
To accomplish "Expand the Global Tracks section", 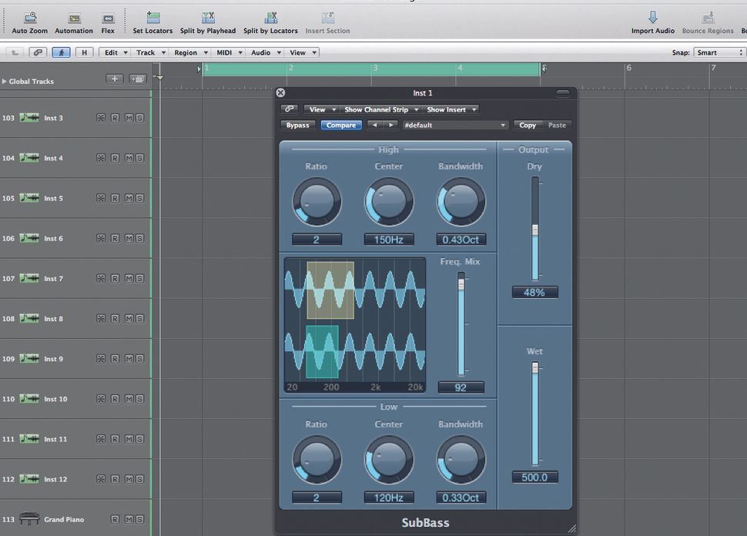I will pos(6,81).
